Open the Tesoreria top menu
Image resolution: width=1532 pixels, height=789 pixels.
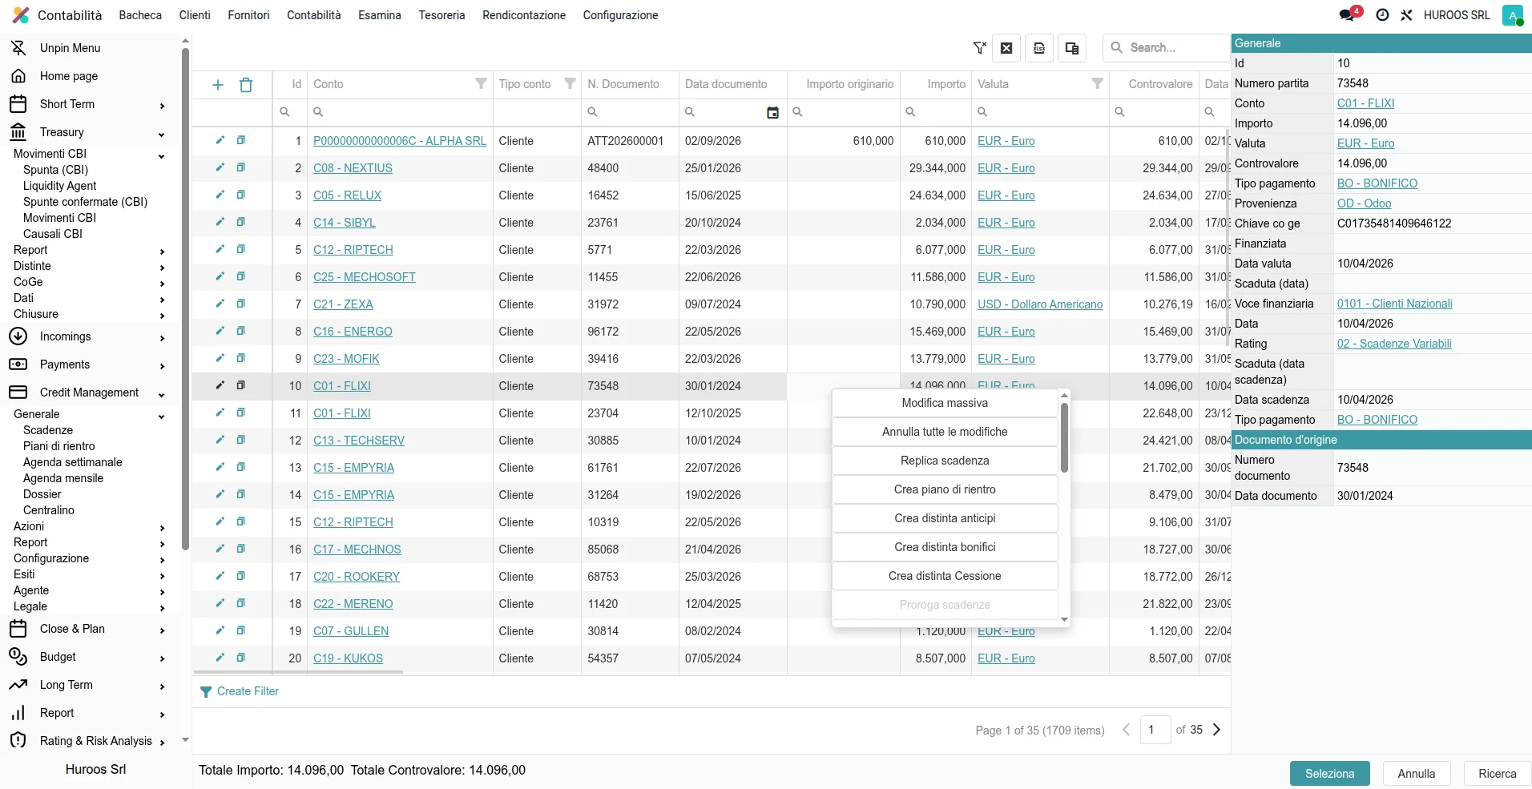click(441, 15)
